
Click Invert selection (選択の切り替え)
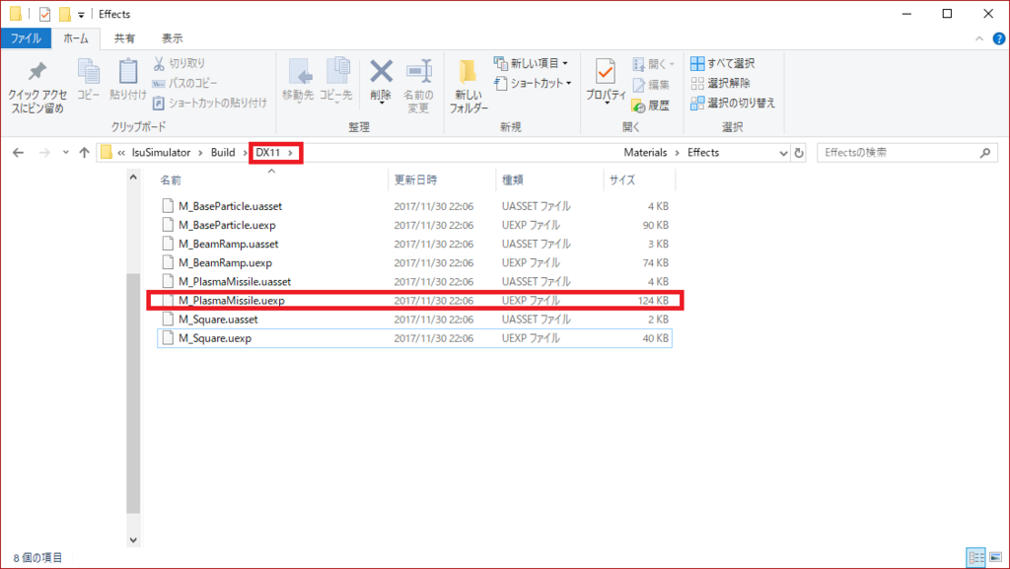coord(733,103)
